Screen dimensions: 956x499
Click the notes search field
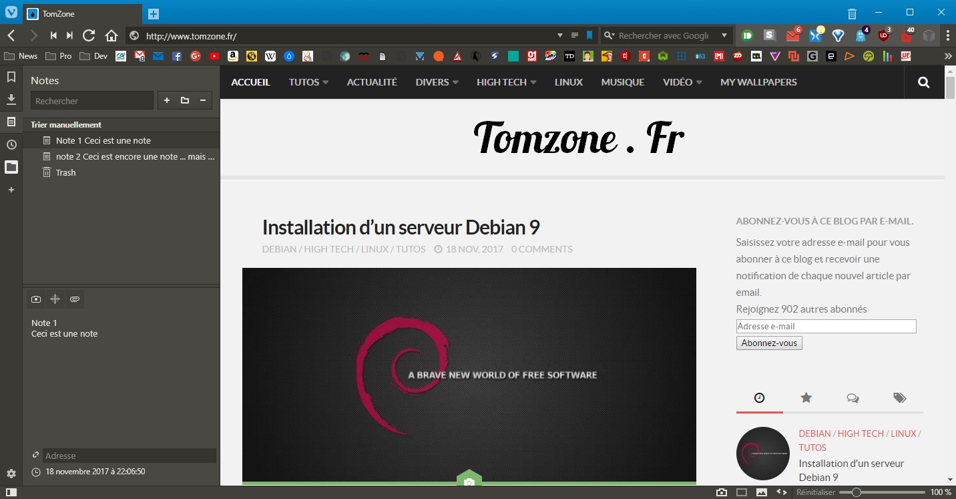pos(92,101)
